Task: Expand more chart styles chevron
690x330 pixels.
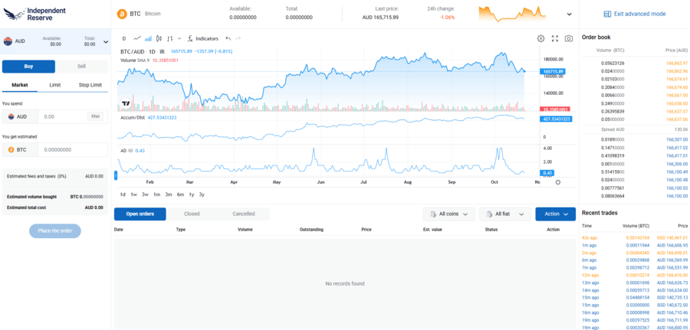Action: (179, 39)
